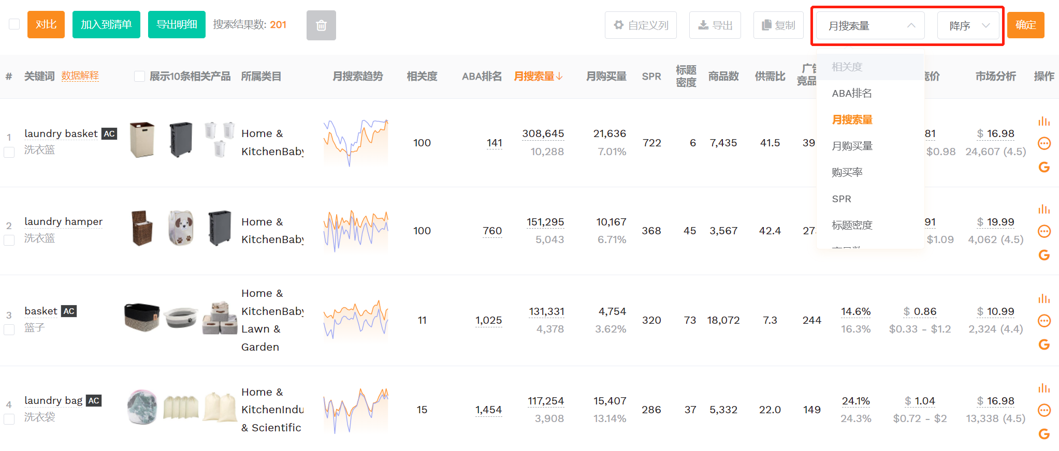This screenshot has width=1059, height=451.
Task: Click ABA rank 1,454 for laundry bag
Action: (x=489, y=410)
